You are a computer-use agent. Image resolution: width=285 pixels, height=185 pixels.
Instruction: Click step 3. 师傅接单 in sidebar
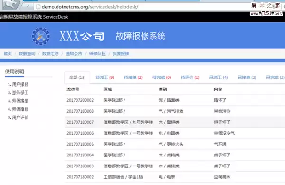pos(18,101)
